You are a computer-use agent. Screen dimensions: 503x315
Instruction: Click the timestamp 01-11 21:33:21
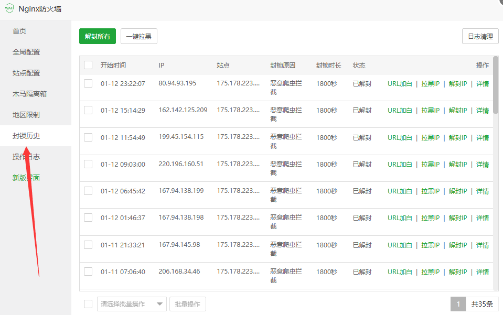[x=123, y=245]
